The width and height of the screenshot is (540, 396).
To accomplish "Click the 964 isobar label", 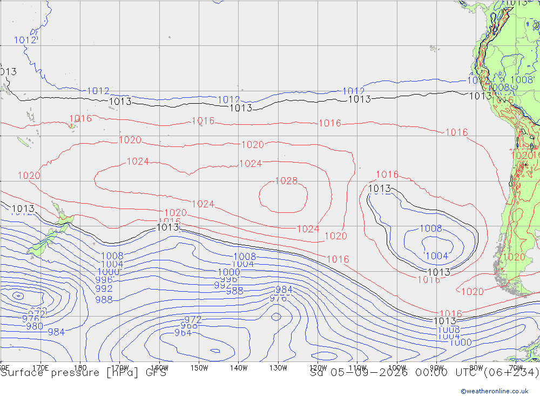I will pyautogui.click(x=183, y=333).
